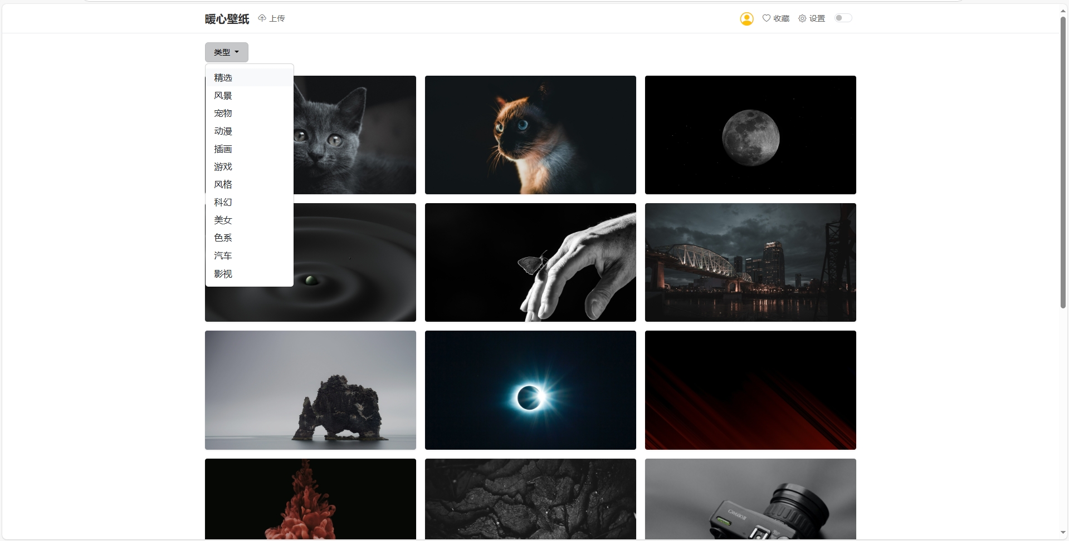Screen dimensions: 1069x541
Task: Select 科幻 in the type list
Action: [223, 203]
